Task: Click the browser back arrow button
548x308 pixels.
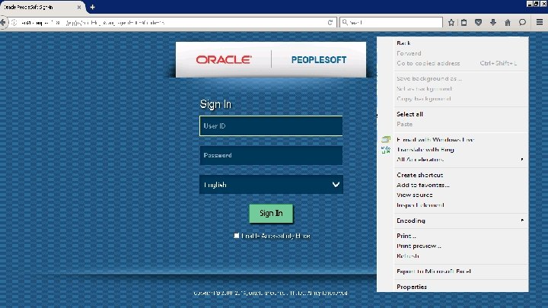Action: click(x=3, y=23)
